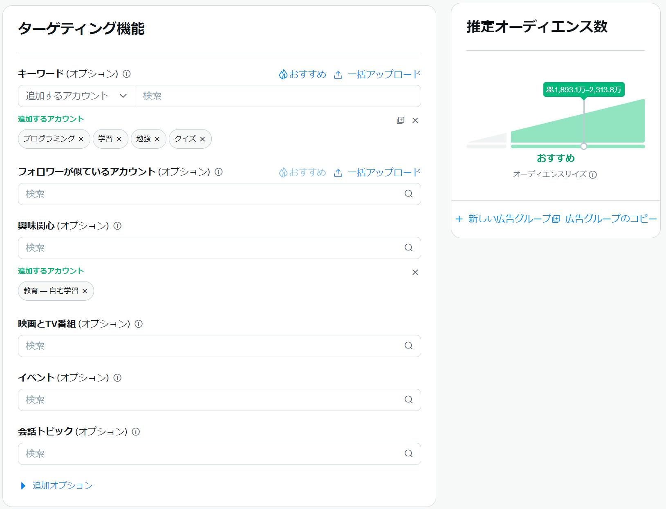Focus the keyword 検索 input field
666x509 pixels.
pyautogui.click(x=278, y=96)
